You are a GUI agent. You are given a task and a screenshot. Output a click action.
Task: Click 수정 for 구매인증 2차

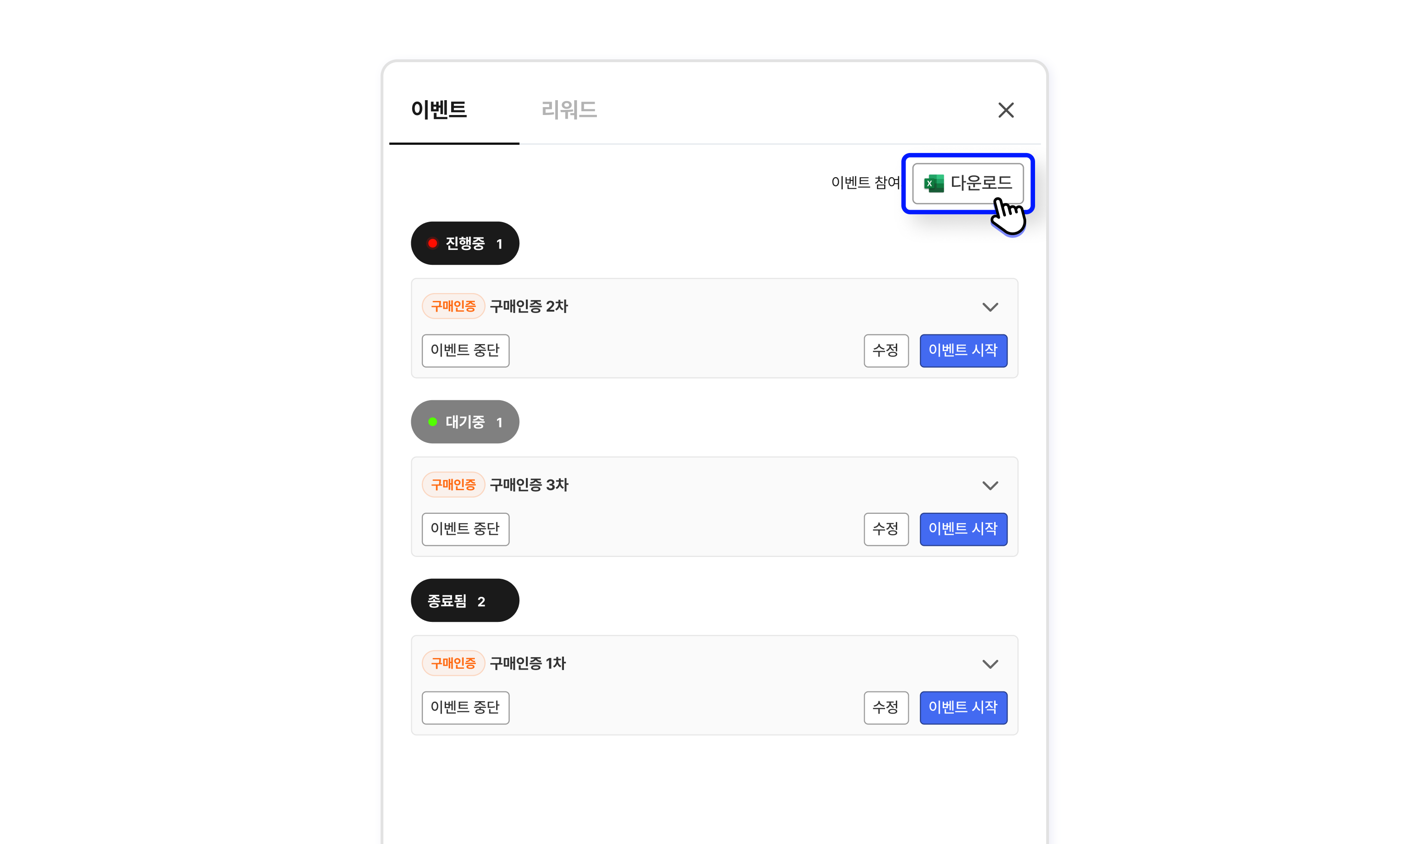coord(886,350)
